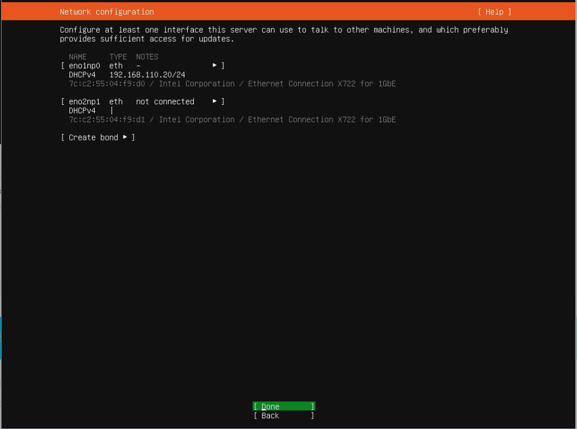The image size is (577, 429).
Task: Click the NAME column header
Action: click(78, 56)
